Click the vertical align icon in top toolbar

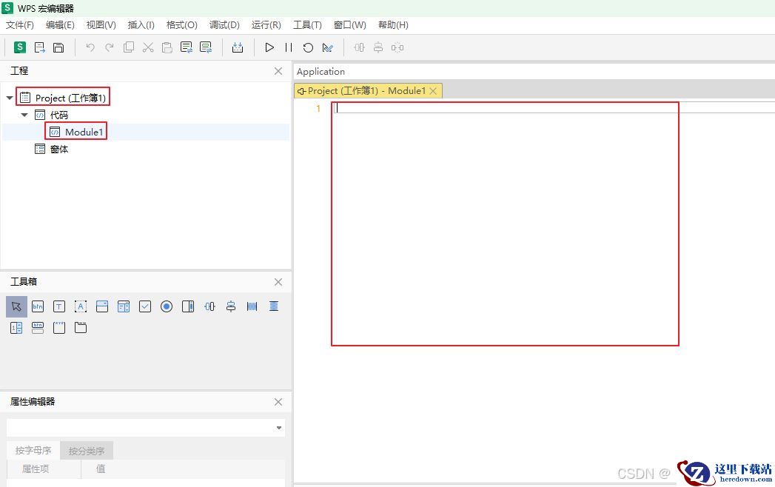pos(378,47)
